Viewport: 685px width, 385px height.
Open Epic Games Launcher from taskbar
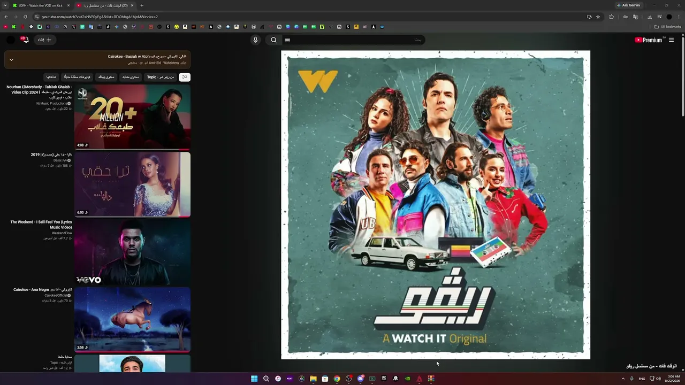(384, 379)
